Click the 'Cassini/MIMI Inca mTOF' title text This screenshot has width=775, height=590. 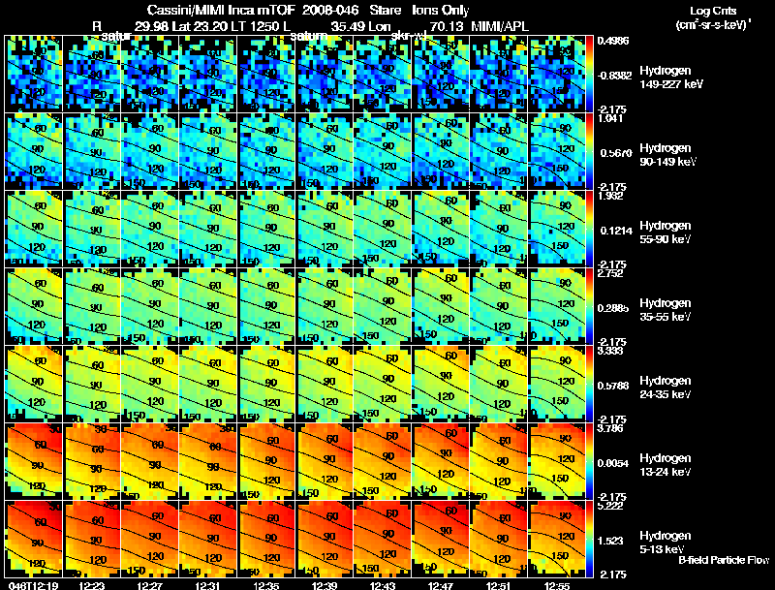(x=221, y=11)
